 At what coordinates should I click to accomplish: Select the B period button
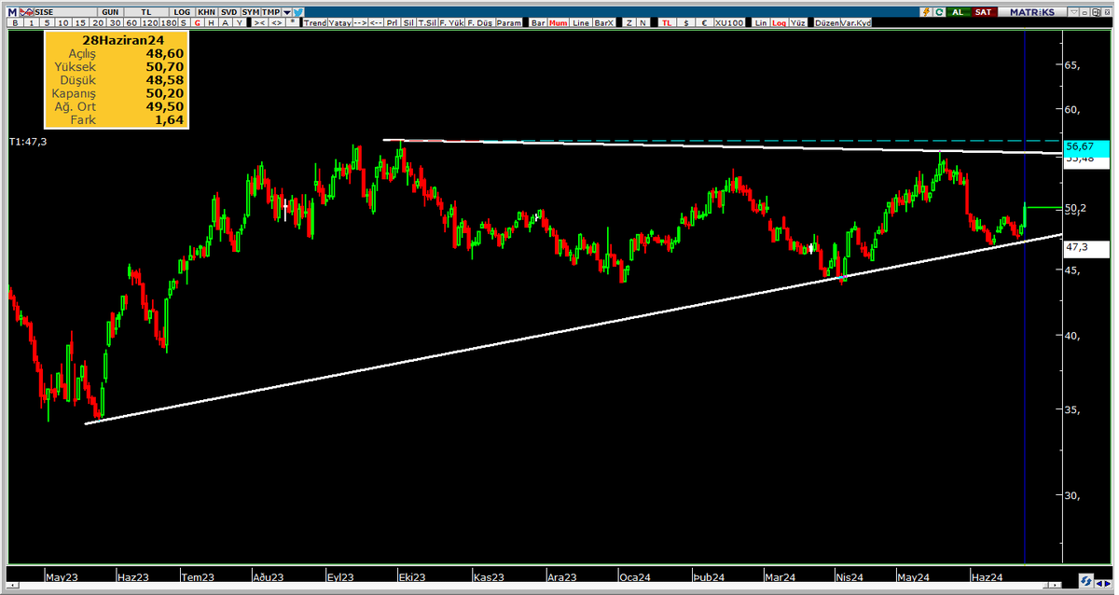tap(15, 22)
